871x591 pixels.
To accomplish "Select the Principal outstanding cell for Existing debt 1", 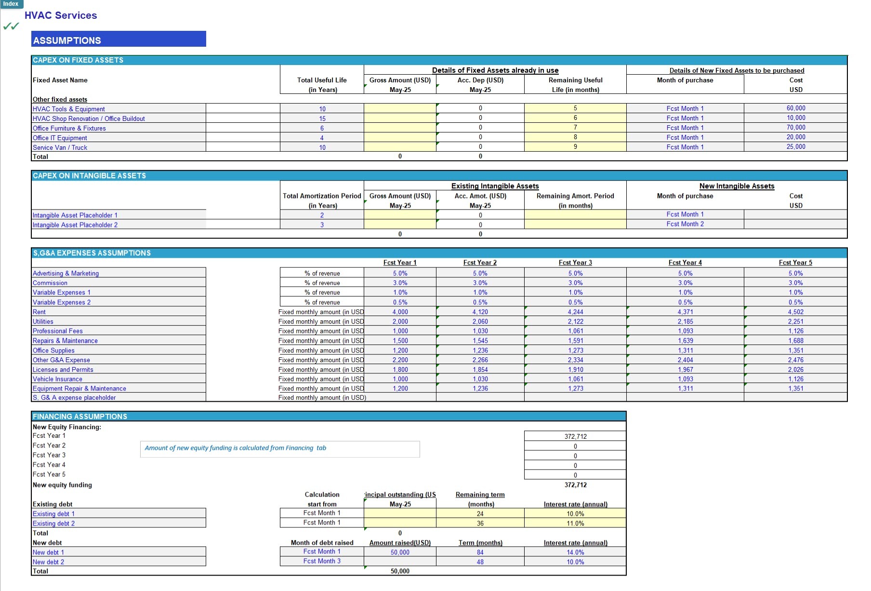I will (400, 513).
